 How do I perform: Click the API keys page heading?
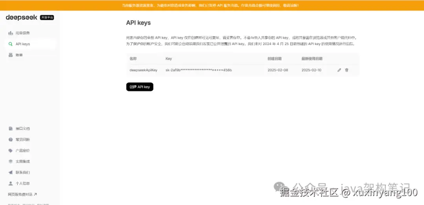pyautogui.click(x=139, y=23)
